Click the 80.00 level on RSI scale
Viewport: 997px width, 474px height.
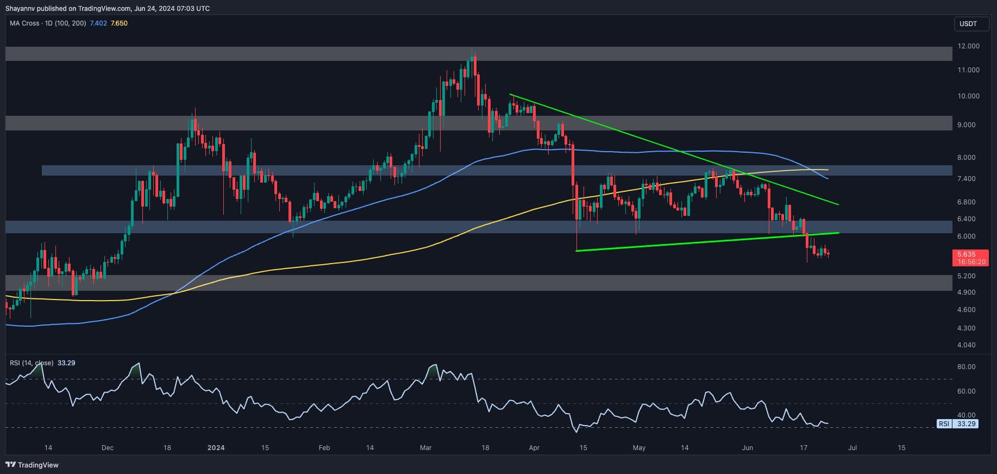(x=966, y=367)
